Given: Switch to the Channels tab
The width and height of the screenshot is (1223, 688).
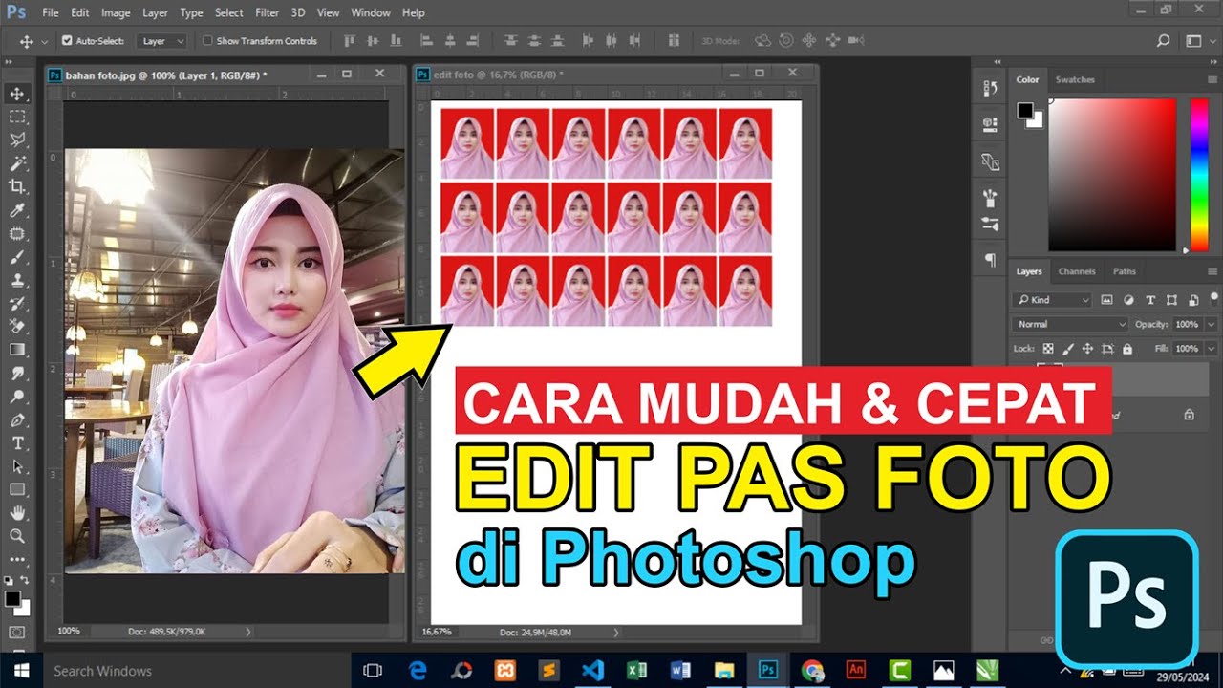Looking at the screenshot, I should 1077,271.
